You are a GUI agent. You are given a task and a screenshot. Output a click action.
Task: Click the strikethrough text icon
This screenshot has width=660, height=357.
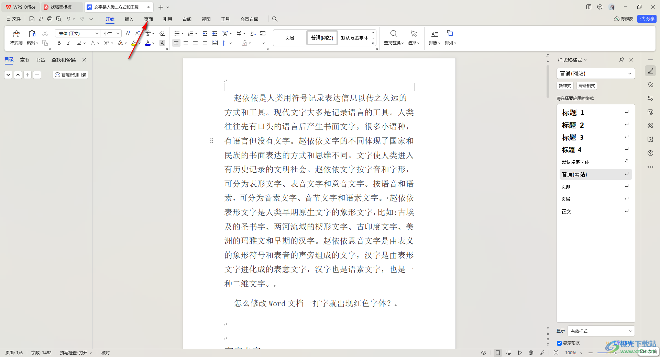(x=93, y=43)
